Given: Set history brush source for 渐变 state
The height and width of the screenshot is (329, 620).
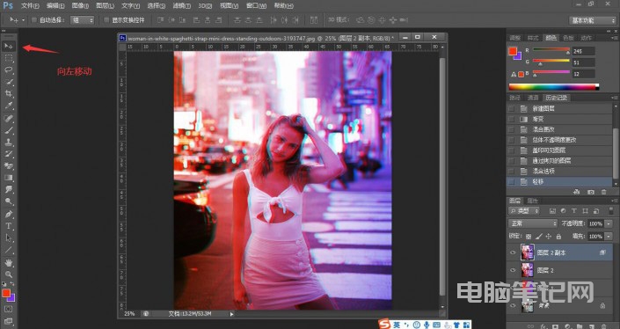Looking at the screenshot, I should coord(511,119).
